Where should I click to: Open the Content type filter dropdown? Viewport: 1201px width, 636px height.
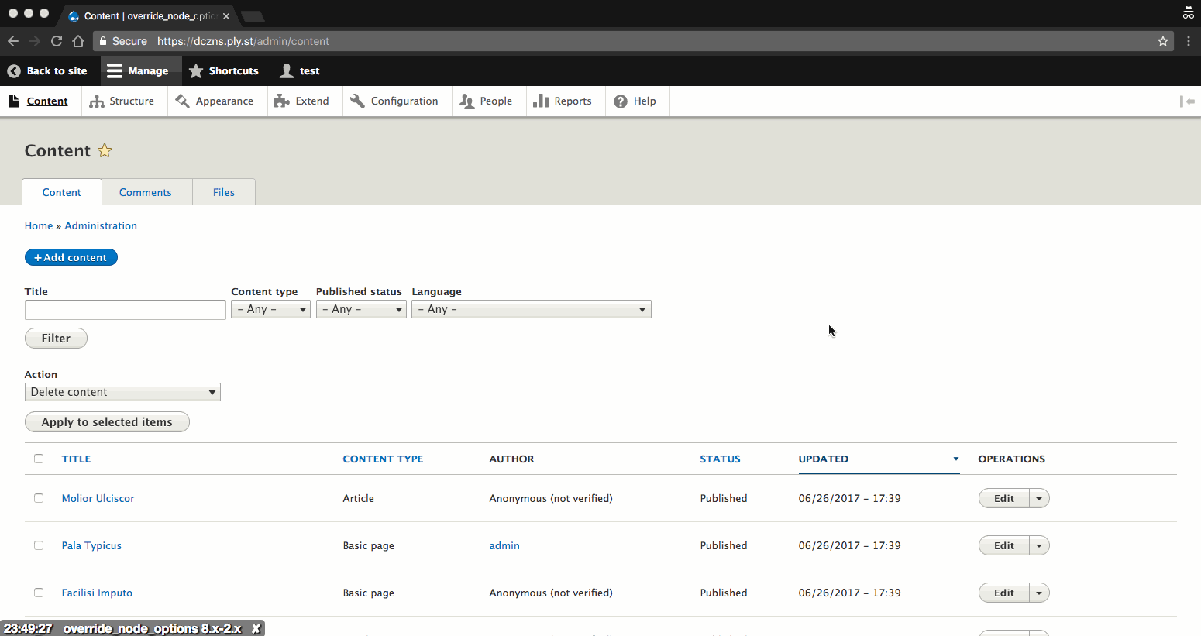[x=270, y=309]
